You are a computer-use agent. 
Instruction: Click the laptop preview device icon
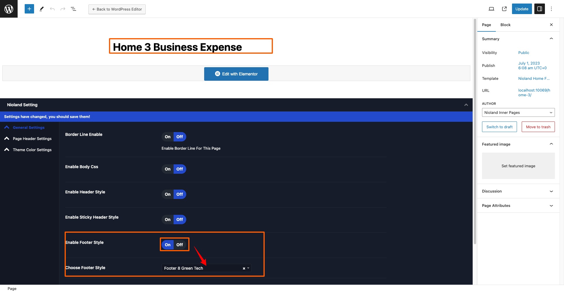(x=491, y=9)
